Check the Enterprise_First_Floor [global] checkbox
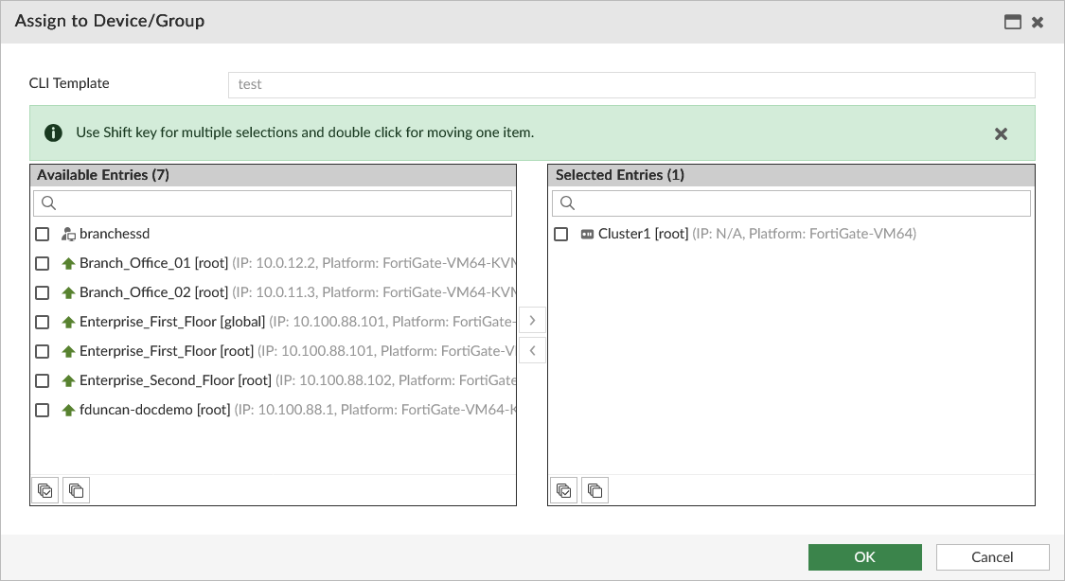The width and height of the screenshot is (1065, 581). 43,322
